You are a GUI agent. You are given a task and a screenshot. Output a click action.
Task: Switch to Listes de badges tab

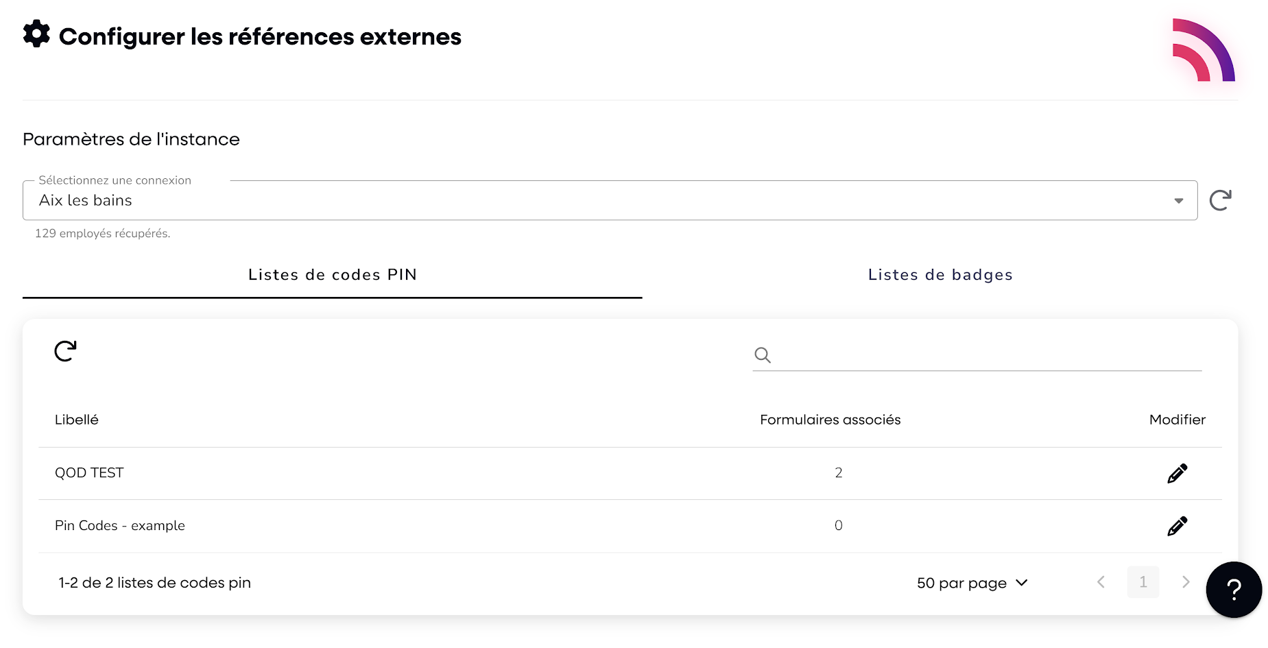(940, 275)
